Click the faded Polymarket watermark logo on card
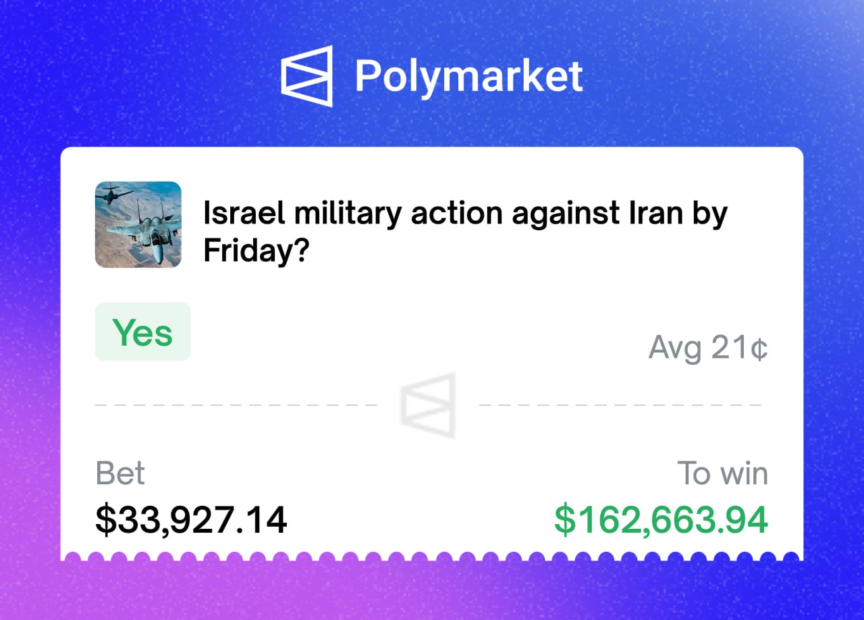Image resolution: width=864 pixels, height=620 pixels. tap(428, 405)
